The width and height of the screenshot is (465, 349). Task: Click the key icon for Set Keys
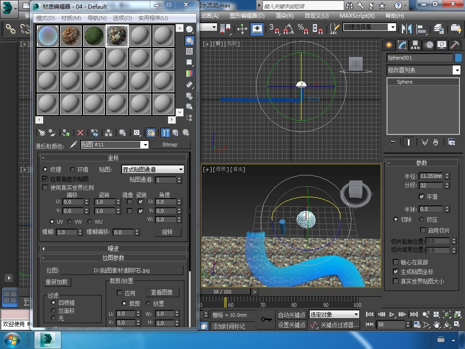pos(266,319)
